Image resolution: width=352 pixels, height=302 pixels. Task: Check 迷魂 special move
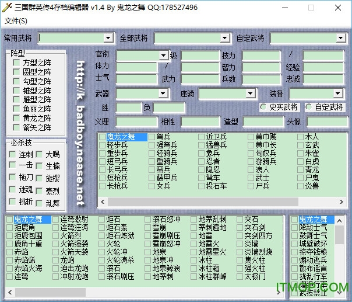tap(12, 189)
